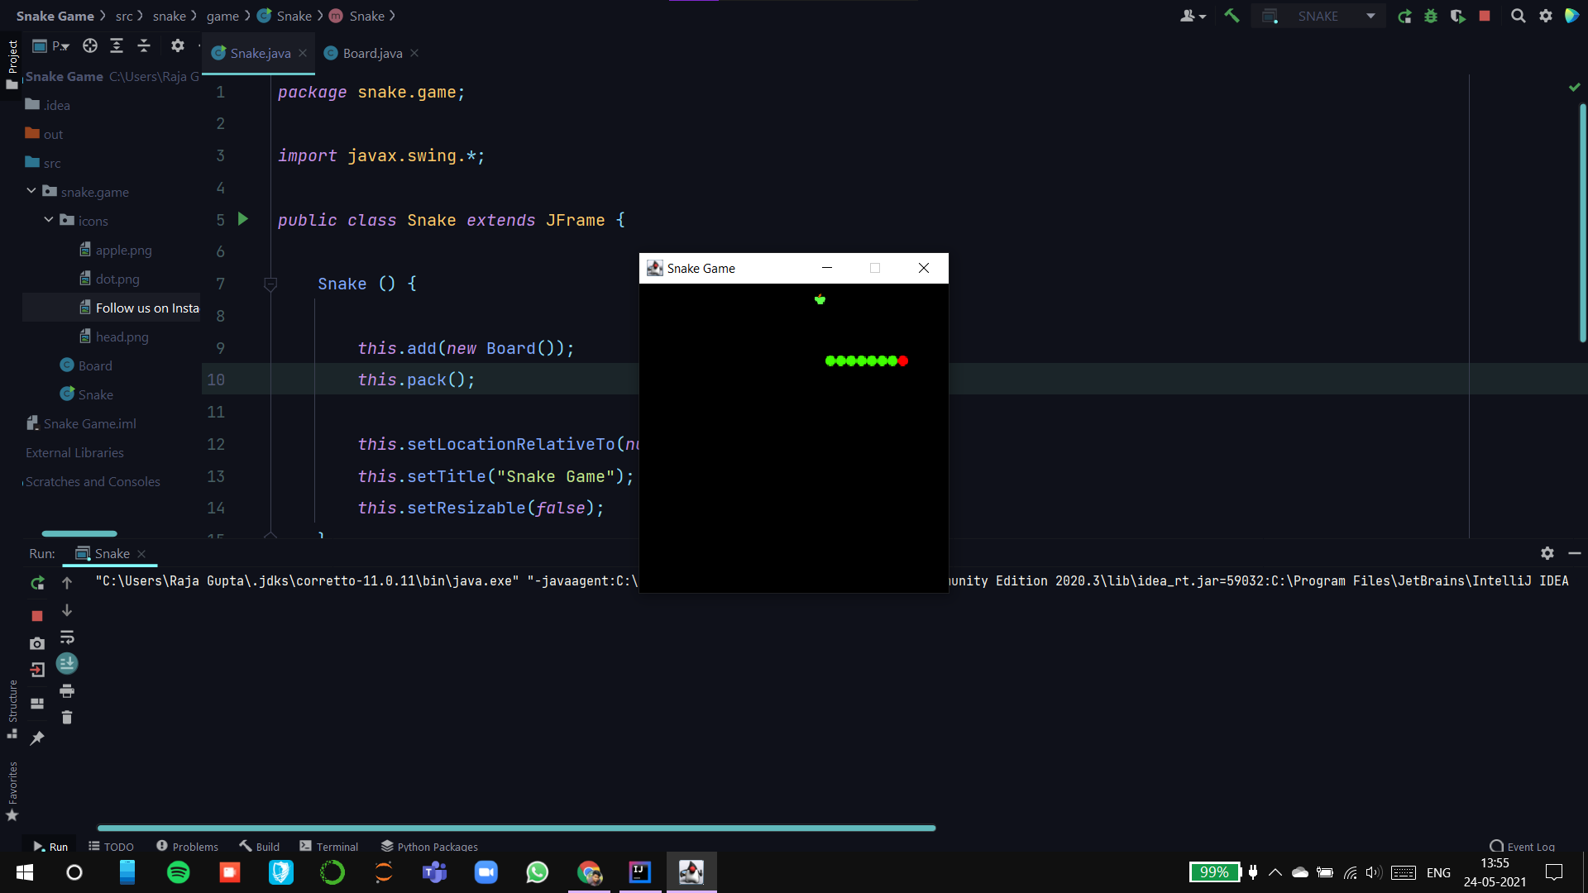1588x893 pixels.
Task: Open the Event Log panel
Action: pos(1522,846)
